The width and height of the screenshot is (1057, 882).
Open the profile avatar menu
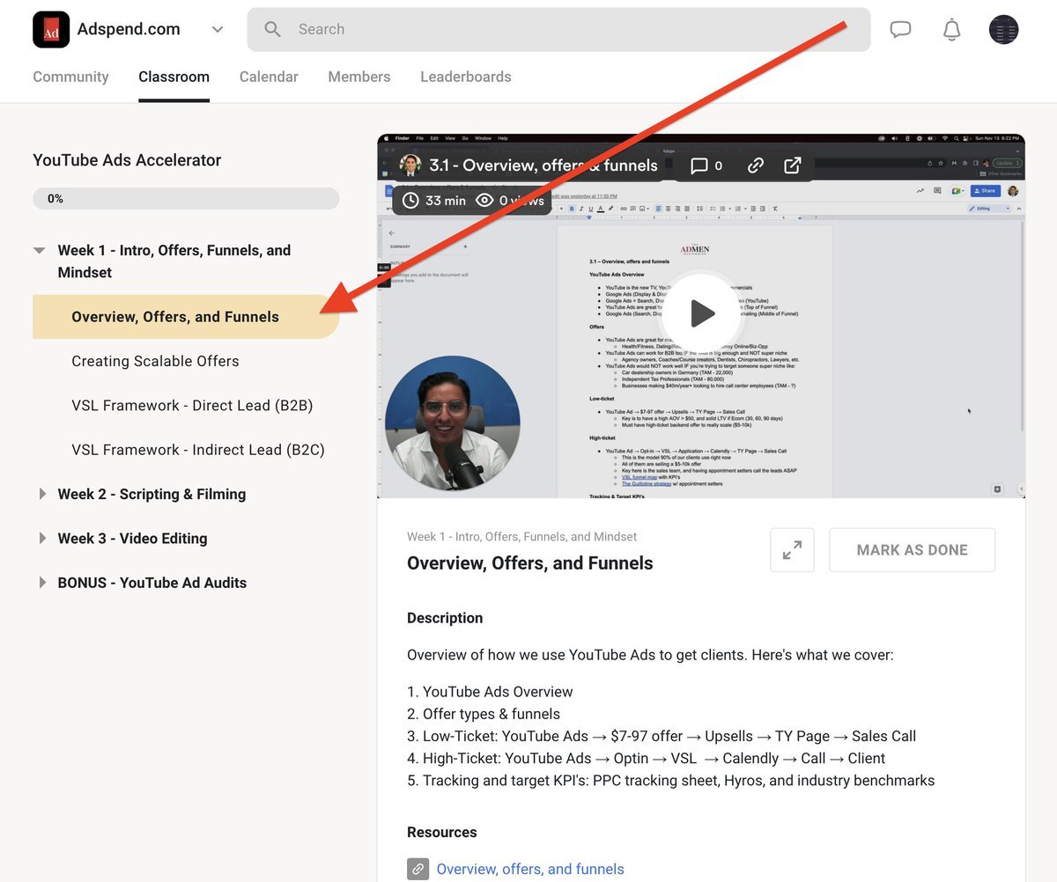click(1003, 29)
